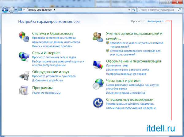Image resolution: width=184 pixels, height=137 pixels.
Task: Click Установка родительского контроля link
Action: click(x=135, y=53)
